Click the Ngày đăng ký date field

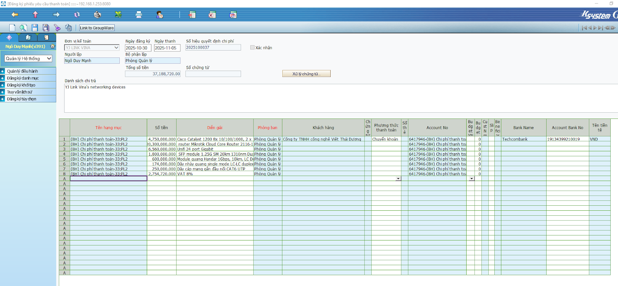[138, 48]
